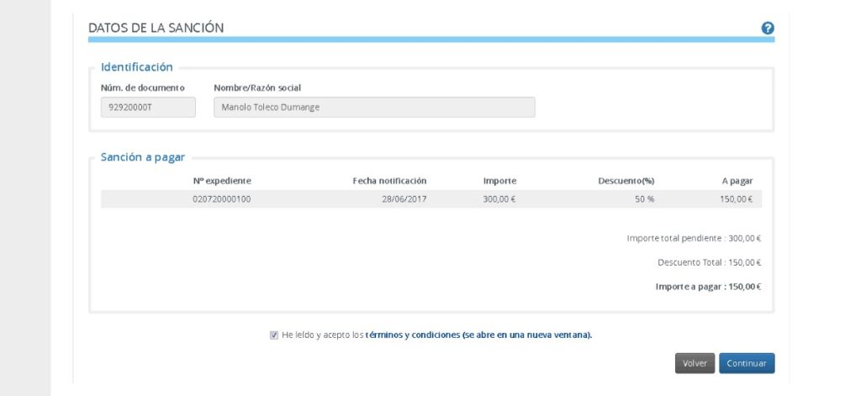The width and height of the screenshot is (861, 396).
Task: Click the A pagar column header
Action: coord(737,181)
